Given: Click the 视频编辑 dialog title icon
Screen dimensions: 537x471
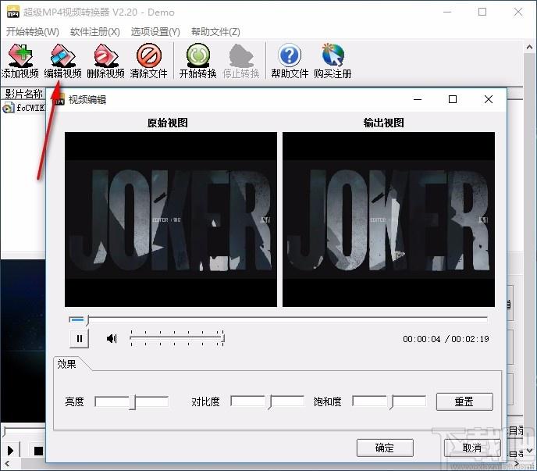Looking at the screenshot, I should [60, 100].
